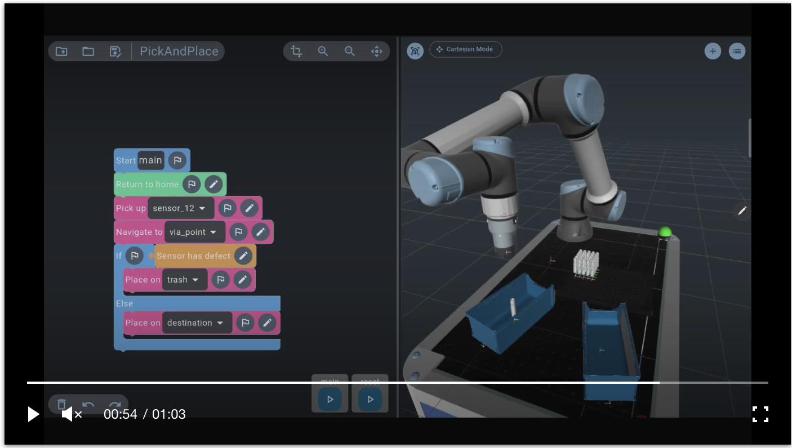Toggle the flag on the If block
Screen dimensions: 792x448
point(135,256)
